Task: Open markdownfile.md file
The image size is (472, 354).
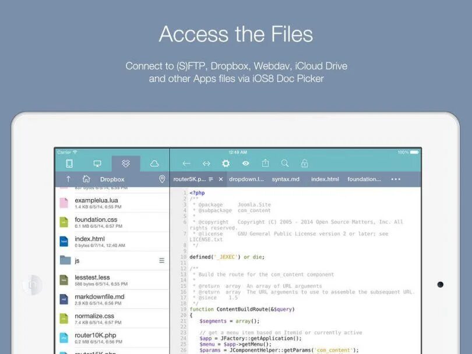Action: 112,299
